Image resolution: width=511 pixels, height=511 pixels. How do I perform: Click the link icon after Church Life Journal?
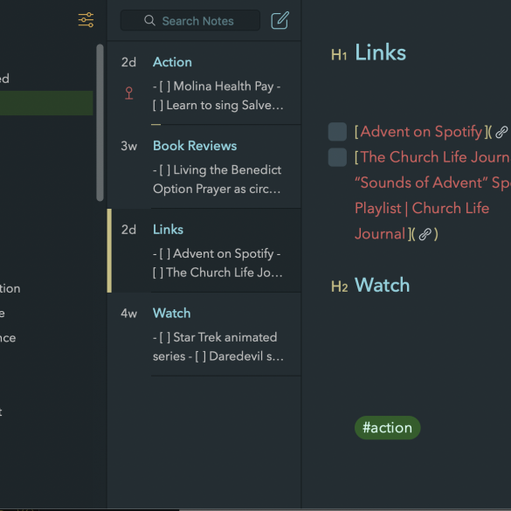pos(425,234)
